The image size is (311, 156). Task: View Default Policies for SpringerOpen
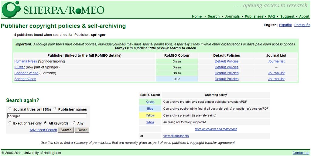(227, 79)
